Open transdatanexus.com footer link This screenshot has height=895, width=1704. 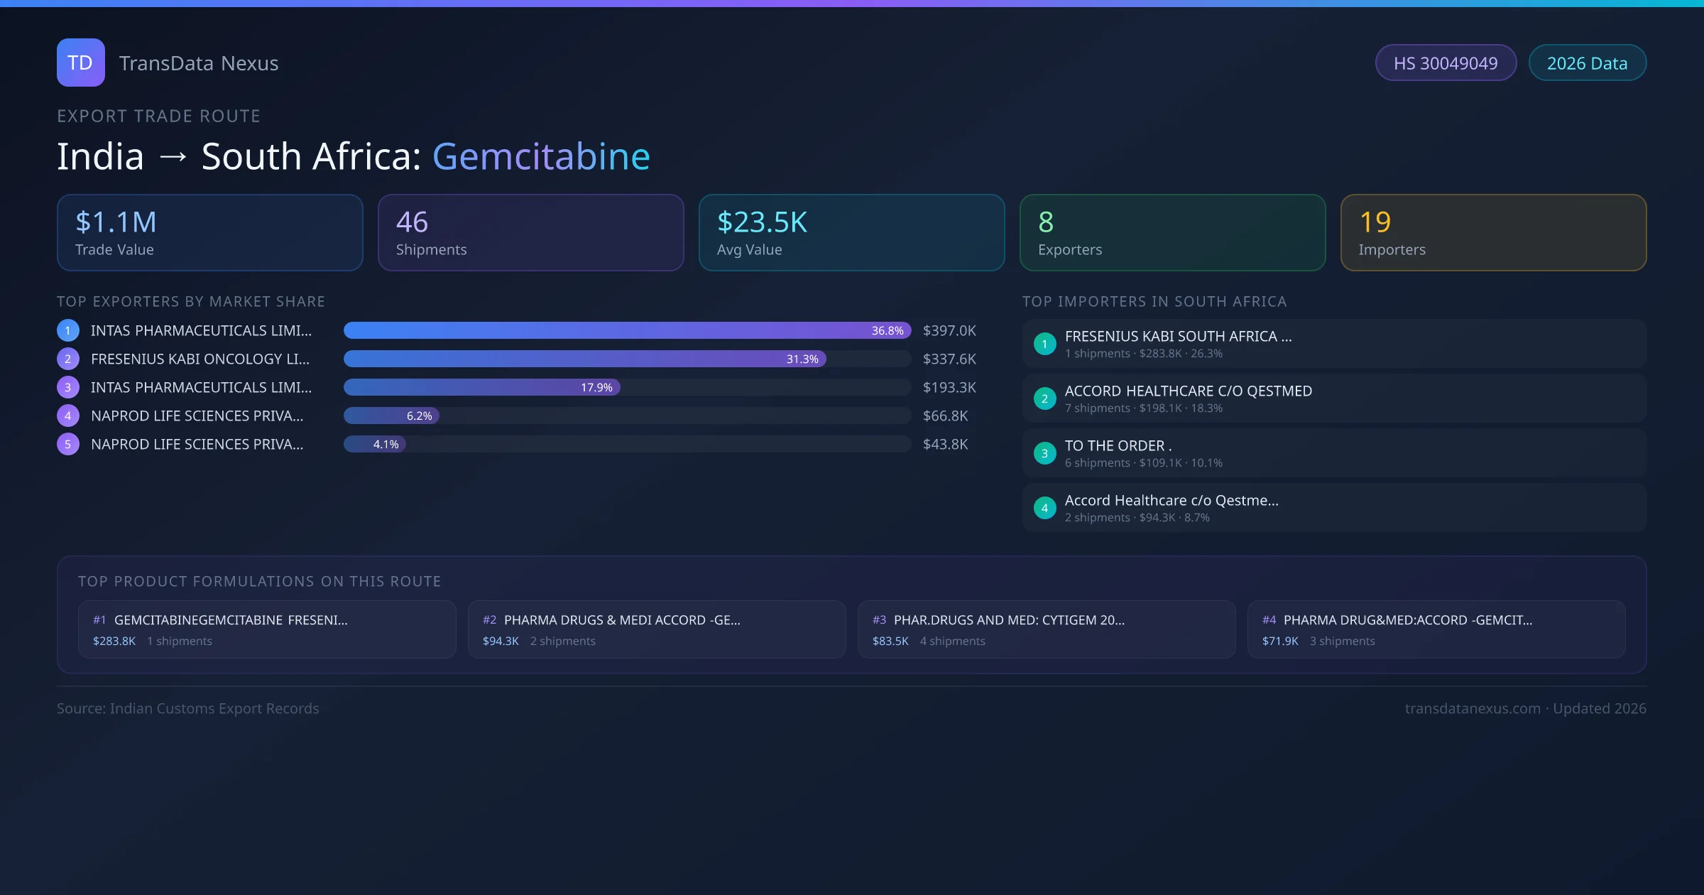click(x=1473, y=708)
